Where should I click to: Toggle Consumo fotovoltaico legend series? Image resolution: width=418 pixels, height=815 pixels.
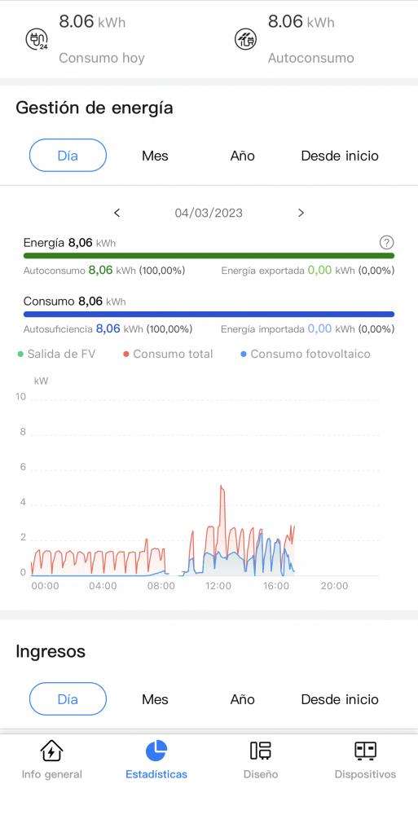point(306,354)
